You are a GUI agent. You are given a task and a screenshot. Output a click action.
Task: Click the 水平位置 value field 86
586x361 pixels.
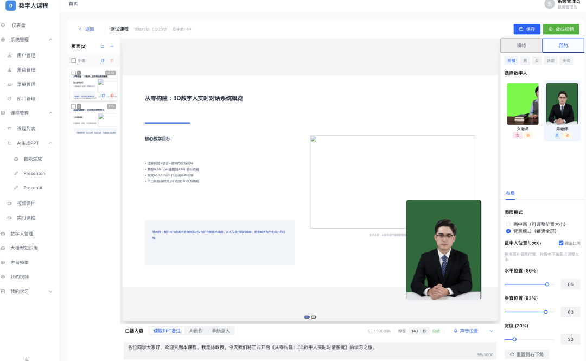click(570, 284)
